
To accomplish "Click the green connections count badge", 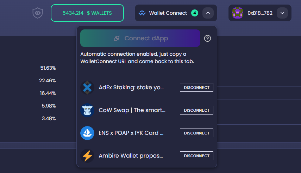I will coord(195,13).
